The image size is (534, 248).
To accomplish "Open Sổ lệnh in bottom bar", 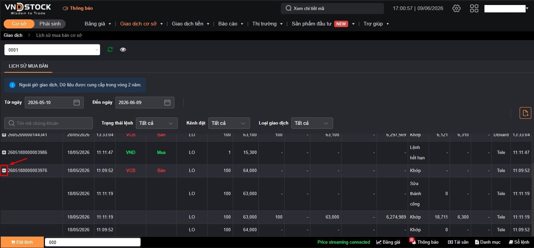I will point(519,242).
